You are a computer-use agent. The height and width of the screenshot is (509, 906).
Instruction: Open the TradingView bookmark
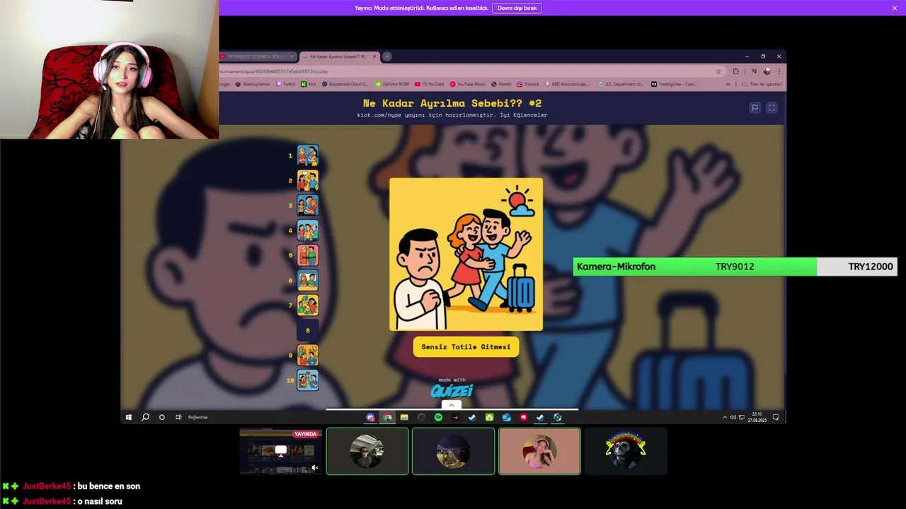point(675,84)
